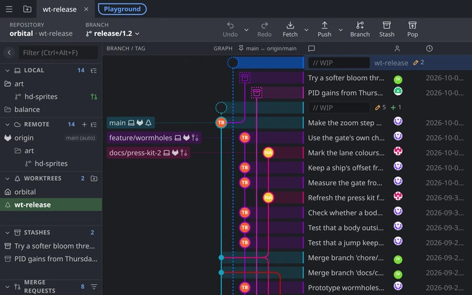Select the feature/wormholes branch label
The image size is (472, 295).
coord(154,138)
